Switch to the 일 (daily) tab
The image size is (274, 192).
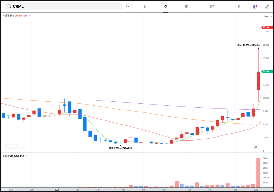(145, 7)
